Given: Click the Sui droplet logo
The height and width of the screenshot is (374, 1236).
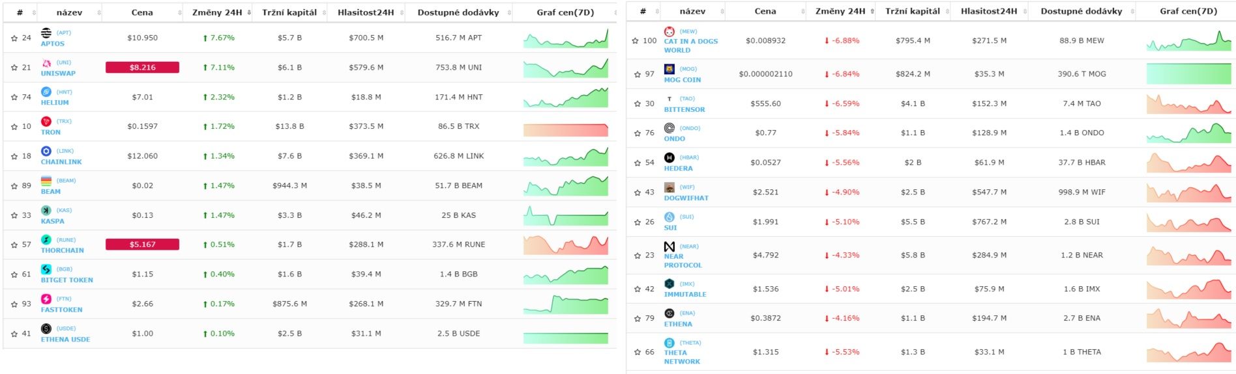Looking at the screenshot, I should point(669,217).
